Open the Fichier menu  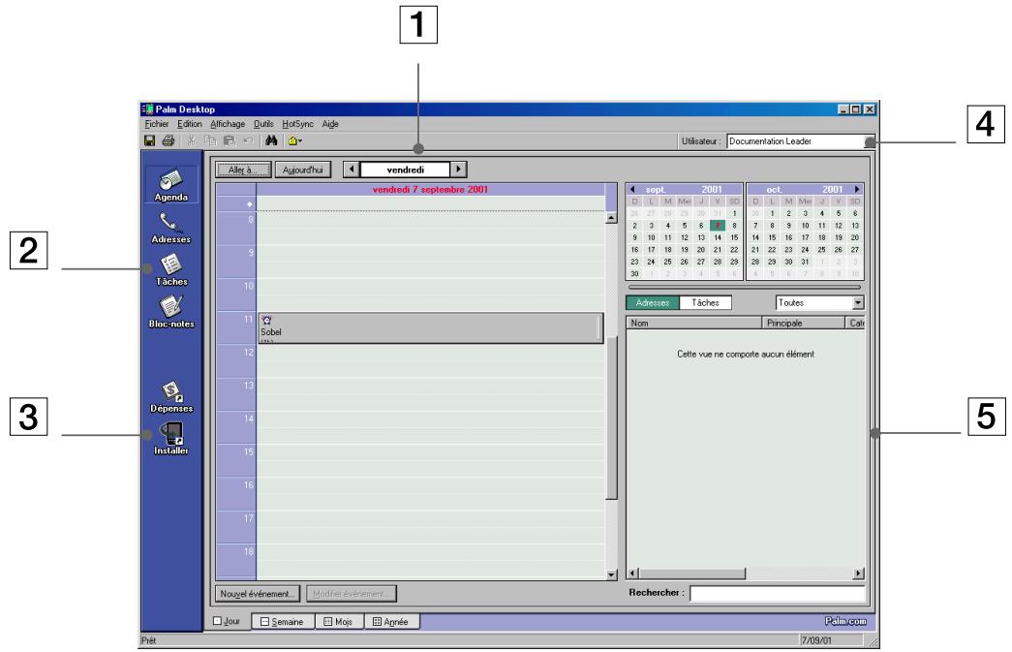(157, 124)
